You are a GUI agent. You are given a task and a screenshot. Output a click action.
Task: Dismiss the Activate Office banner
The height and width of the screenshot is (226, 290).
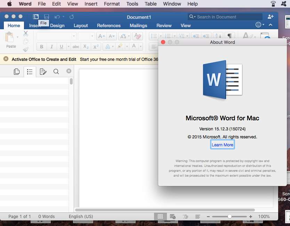(x=6, y=59)
